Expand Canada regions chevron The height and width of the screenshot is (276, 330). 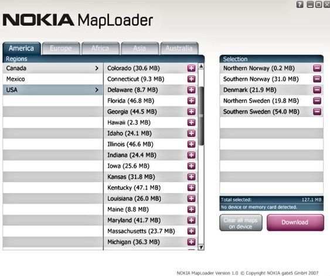pos(97,68)
